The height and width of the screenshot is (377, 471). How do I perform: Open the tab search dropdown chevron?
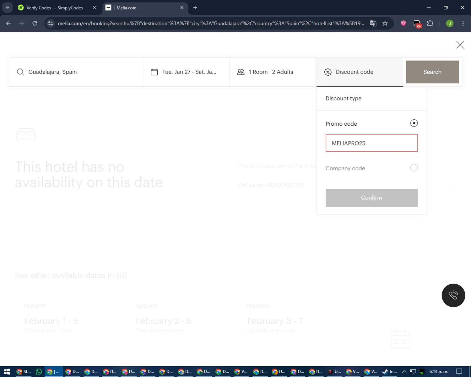[7, 8]
